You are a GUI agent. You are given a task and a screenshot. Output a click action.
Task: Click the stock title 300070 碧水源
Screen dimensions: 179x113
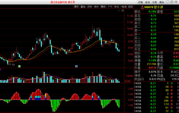pos(154,7)
